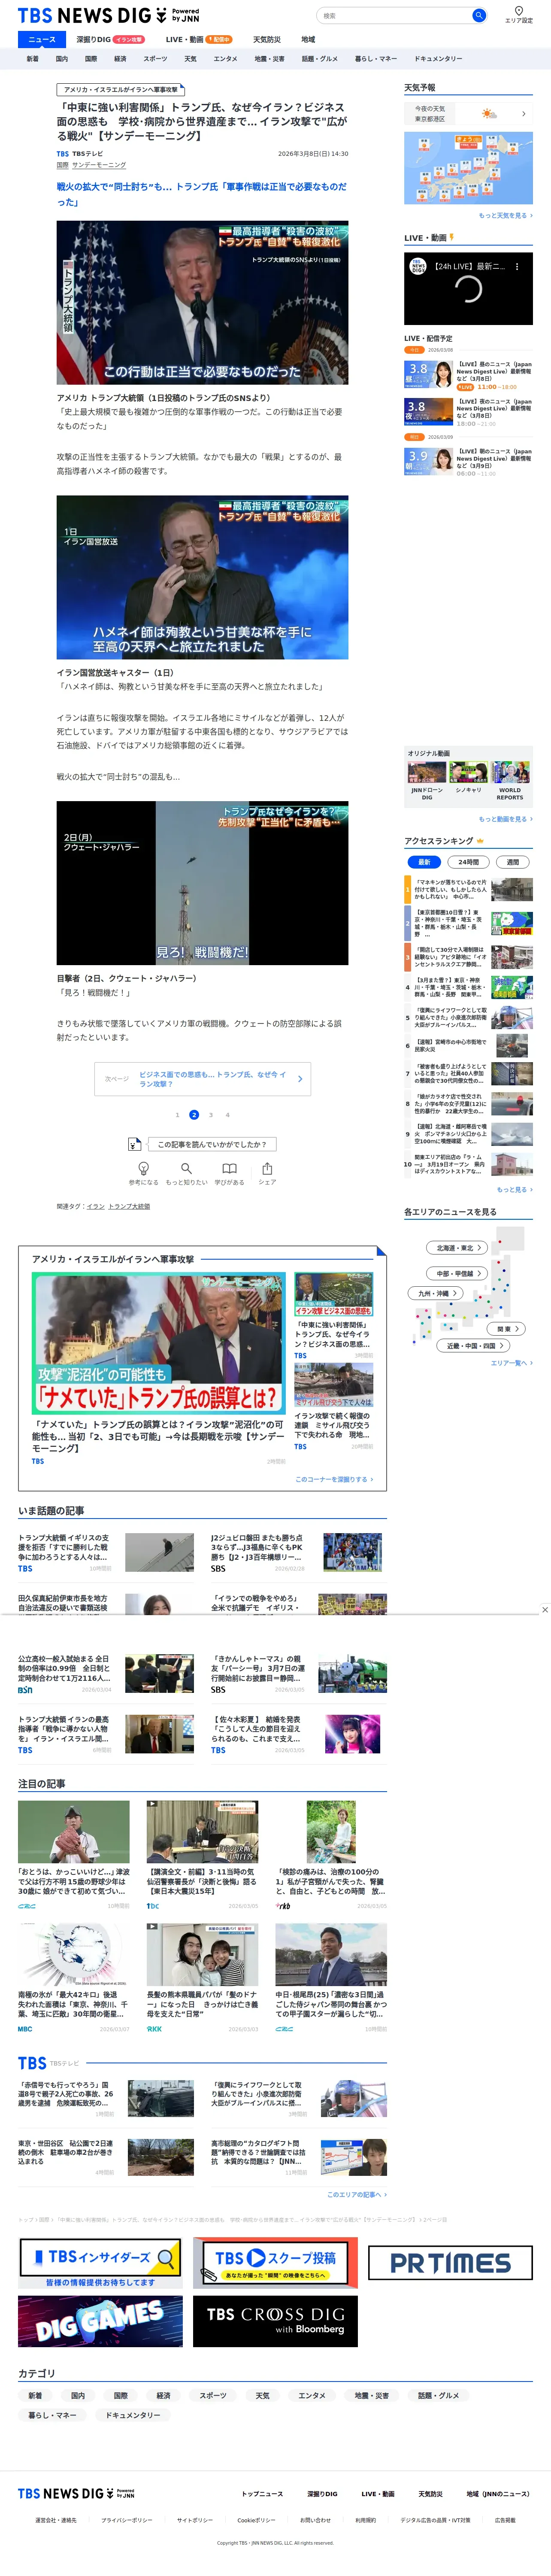The image size is (551, 2576).
Task: Open ドキュメンタリー in the top category bar
Action: point(438,59)
